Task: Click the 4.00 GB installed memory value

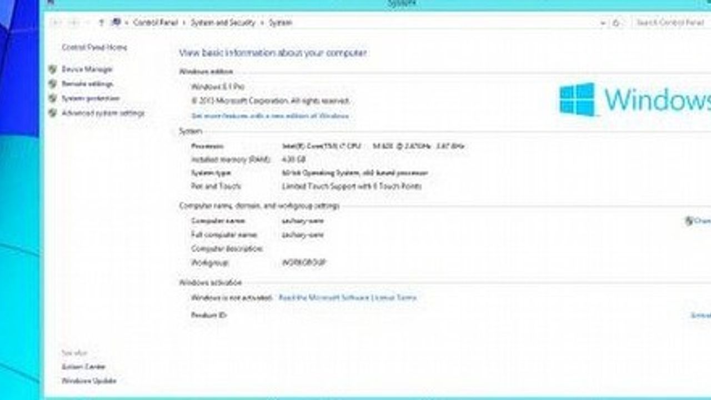Action: tap(294, 159)
